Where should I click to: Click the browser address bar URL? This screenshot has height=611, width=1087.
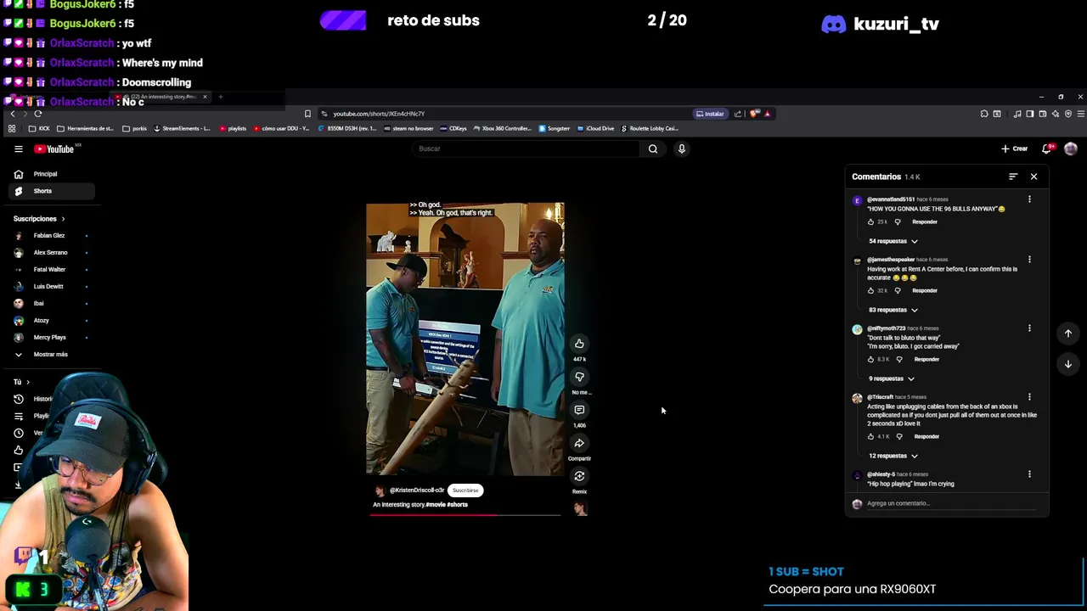tap(379, 114)
